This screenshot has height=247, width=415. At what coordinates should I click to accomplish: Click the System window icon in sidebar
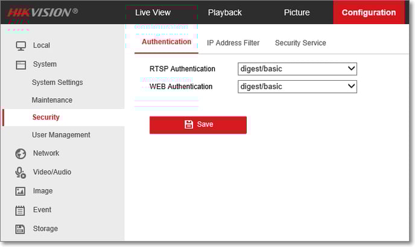point(21,64)
